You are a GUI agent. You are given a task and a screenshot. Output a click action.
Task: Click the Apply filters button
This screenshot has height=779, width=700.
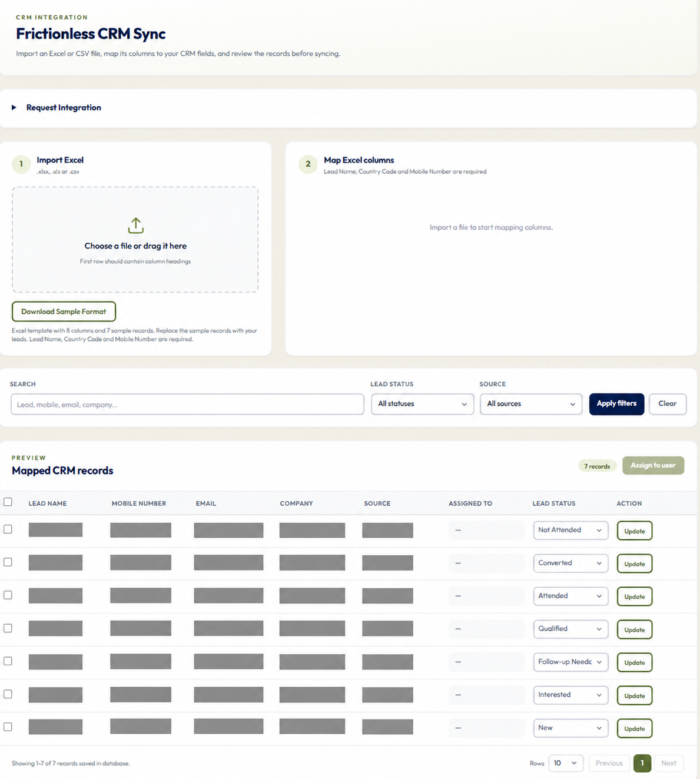coord(616,404)
